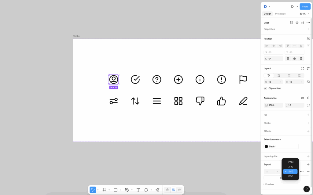Click the thumbs-down icon
The image size is (313, 195).
pyautogui.click(x=200, y=101)
